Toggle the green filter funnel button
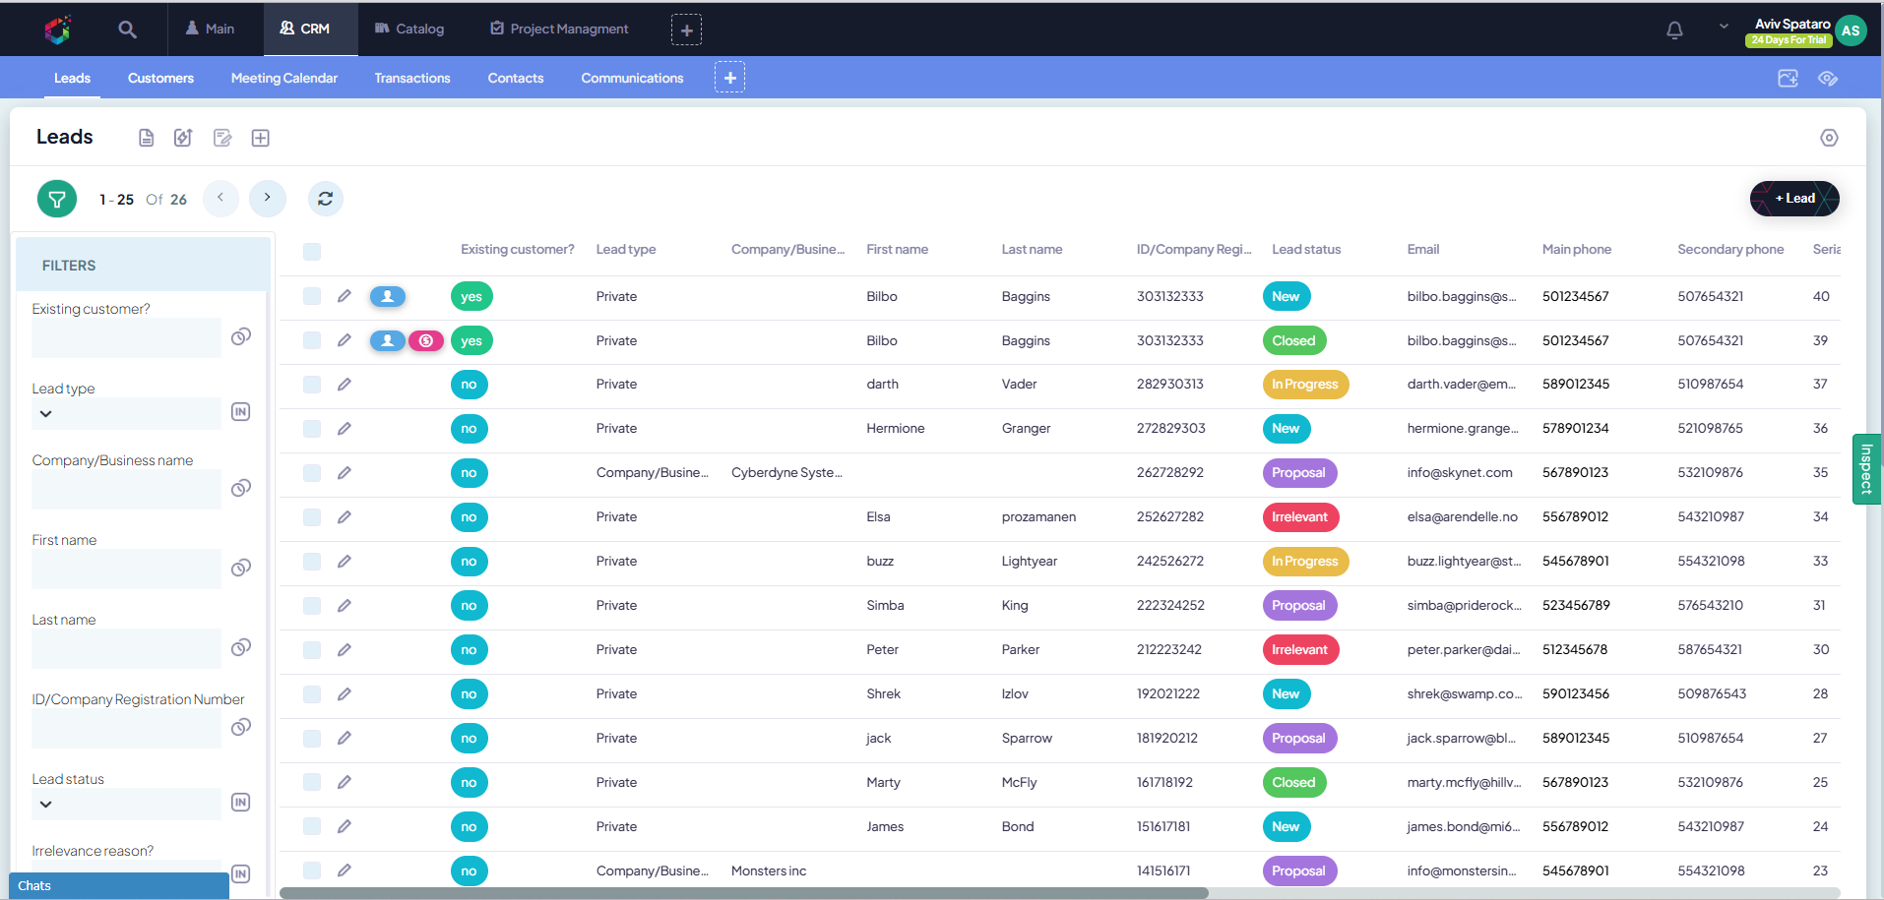This screenshot has height=900, width=1884. [x=57, y=199]
